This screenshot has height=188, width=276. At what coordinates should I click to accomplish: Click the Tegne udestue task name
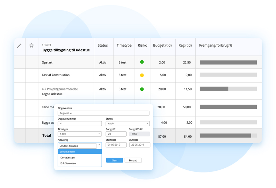click(x=52, y=94)
